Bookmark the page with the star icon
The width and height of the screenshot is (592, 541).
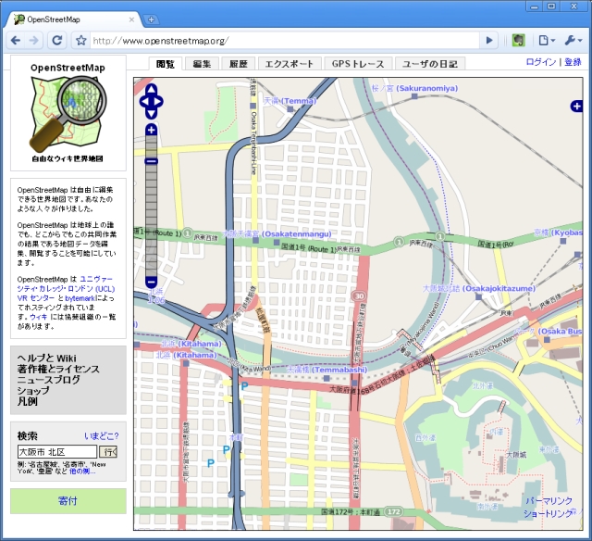point(80,41)
